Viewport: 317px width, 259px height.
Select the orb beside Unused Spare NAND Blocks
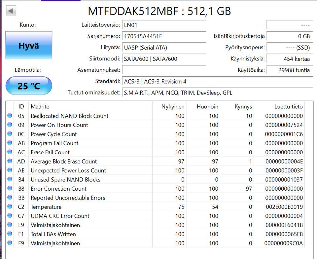click(10, 179)
